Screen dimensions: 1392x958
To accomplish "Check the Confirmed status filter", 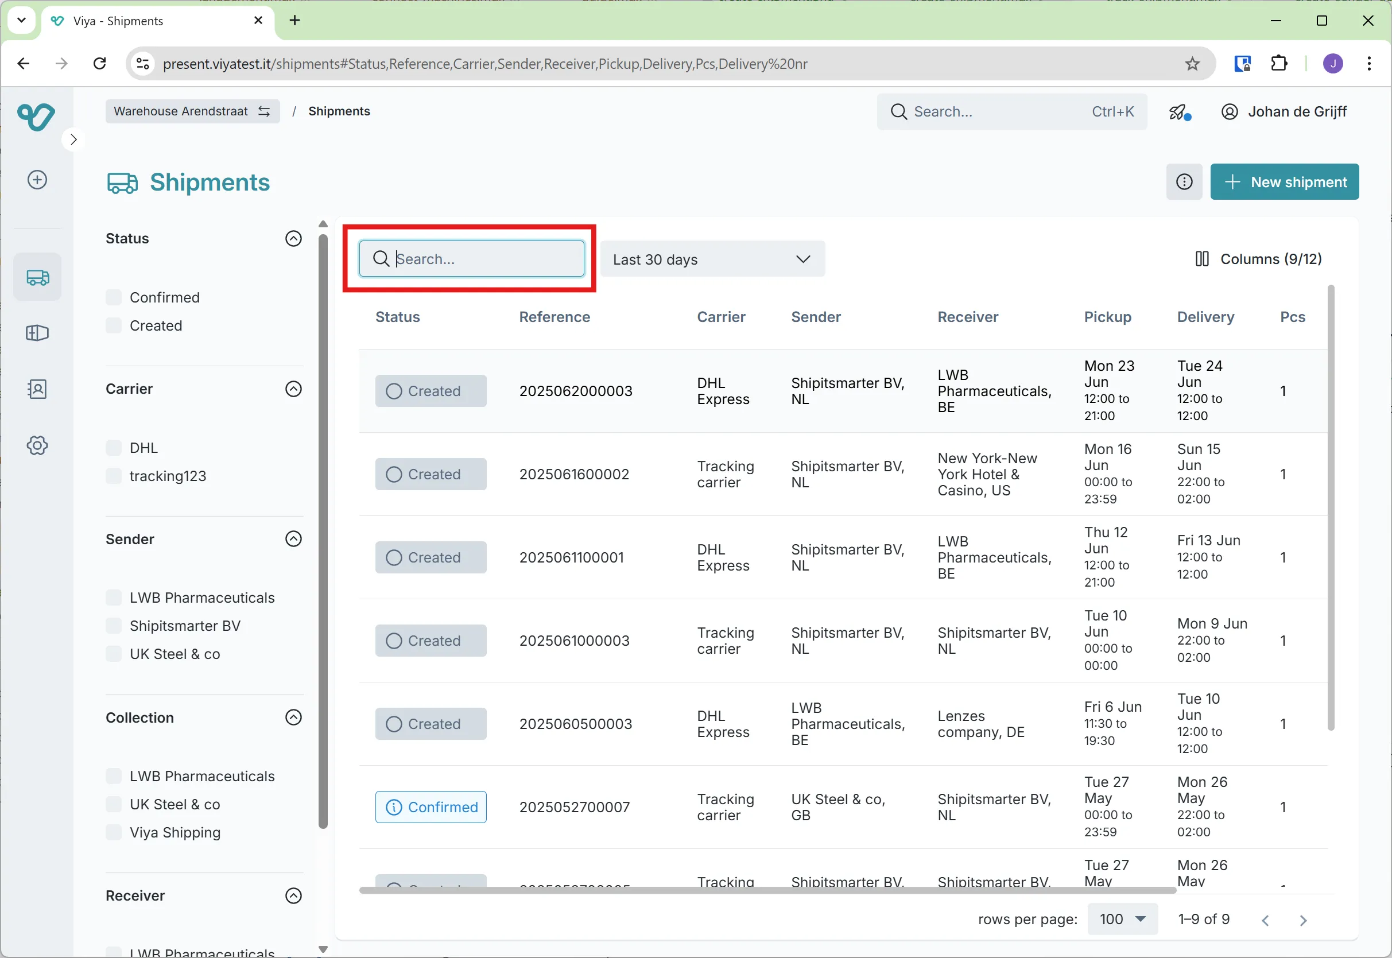I will pyautogui.click(x=114, y=297).
